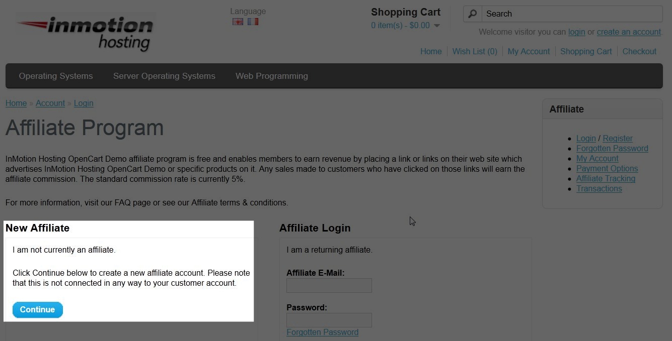This screenshot has height=341, width=672.
Task: Expand the shopping cart dropdown arrow
Action: 436,26
